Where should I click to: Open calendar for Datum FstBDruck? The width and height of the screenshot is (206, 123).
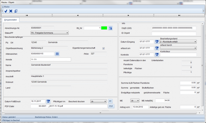coord(48,101)
